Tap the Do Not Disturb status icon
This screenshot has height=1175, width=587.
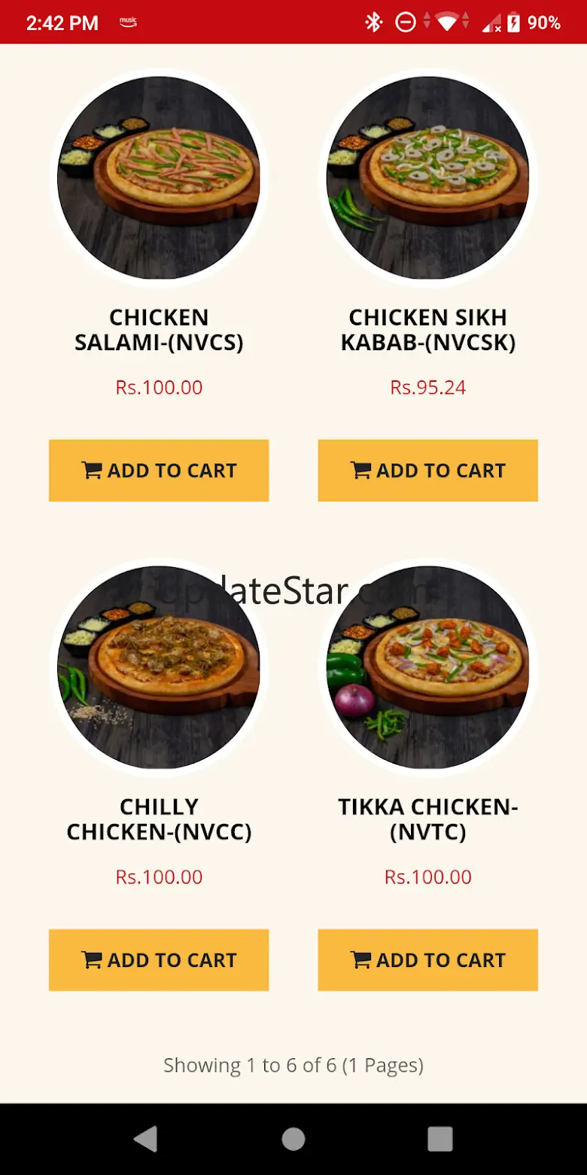pos(406,23)
